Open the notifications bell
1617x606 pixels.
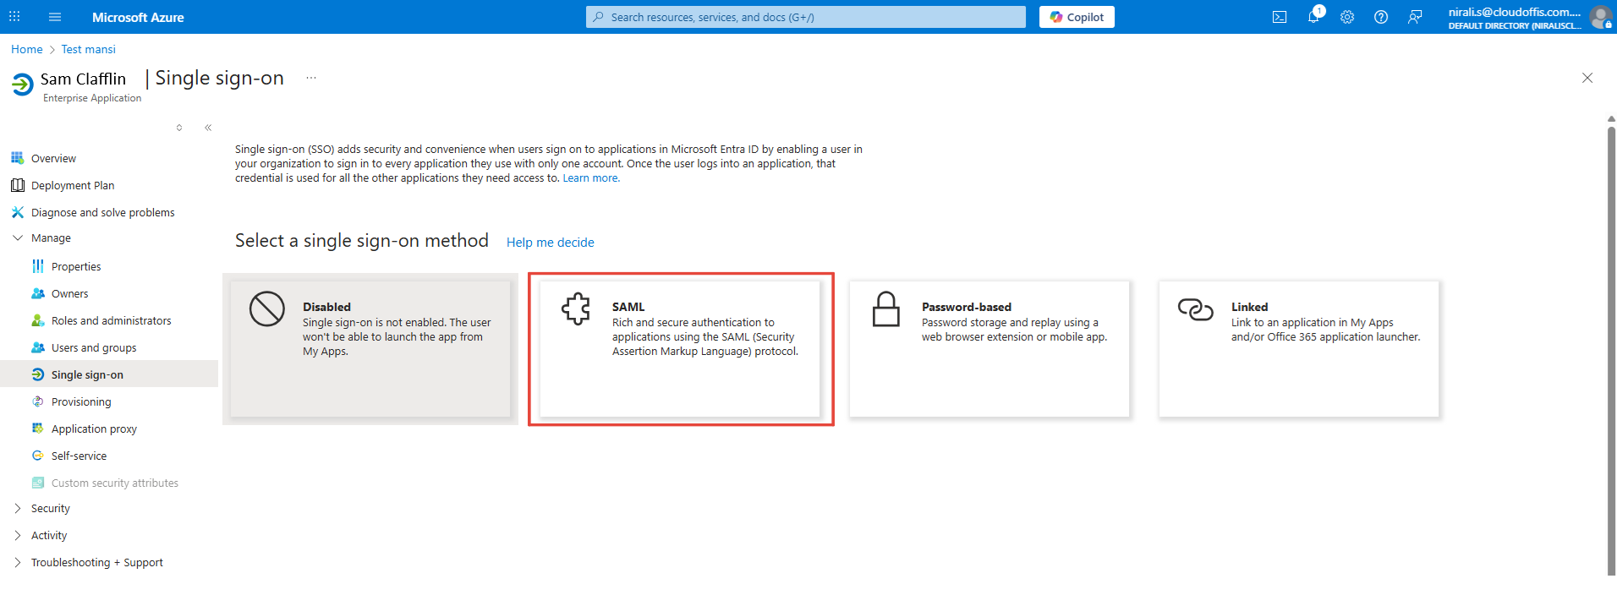pos(1313,17)
